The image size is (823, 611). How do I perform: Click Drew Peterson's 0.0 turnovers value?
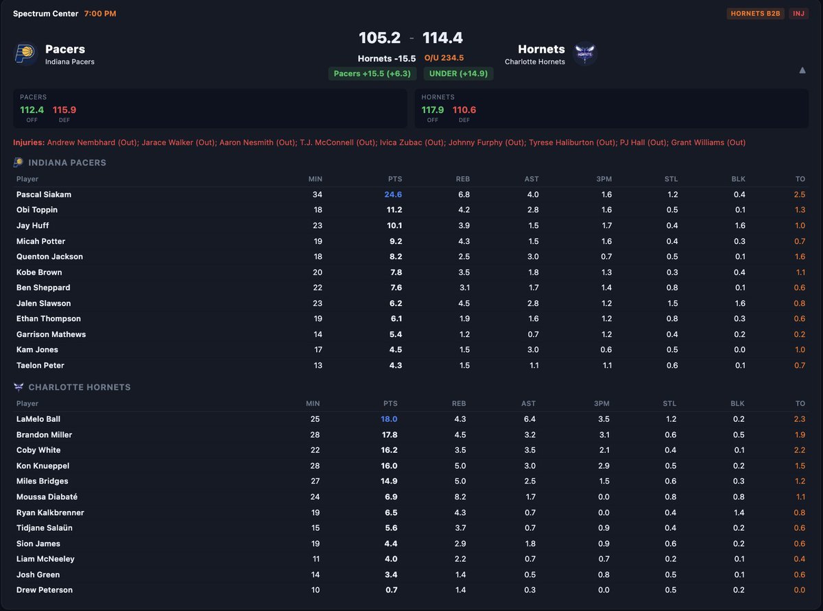click(x=799, y=590)
